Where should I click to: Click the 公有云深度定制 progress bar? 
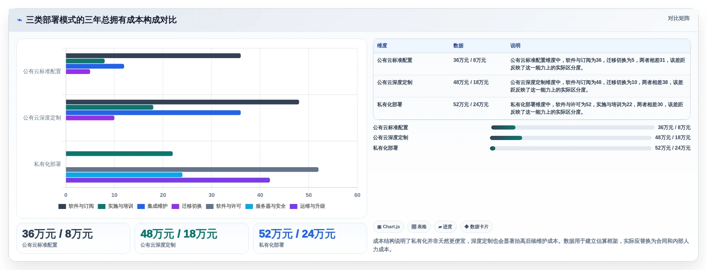pos(571,138)
